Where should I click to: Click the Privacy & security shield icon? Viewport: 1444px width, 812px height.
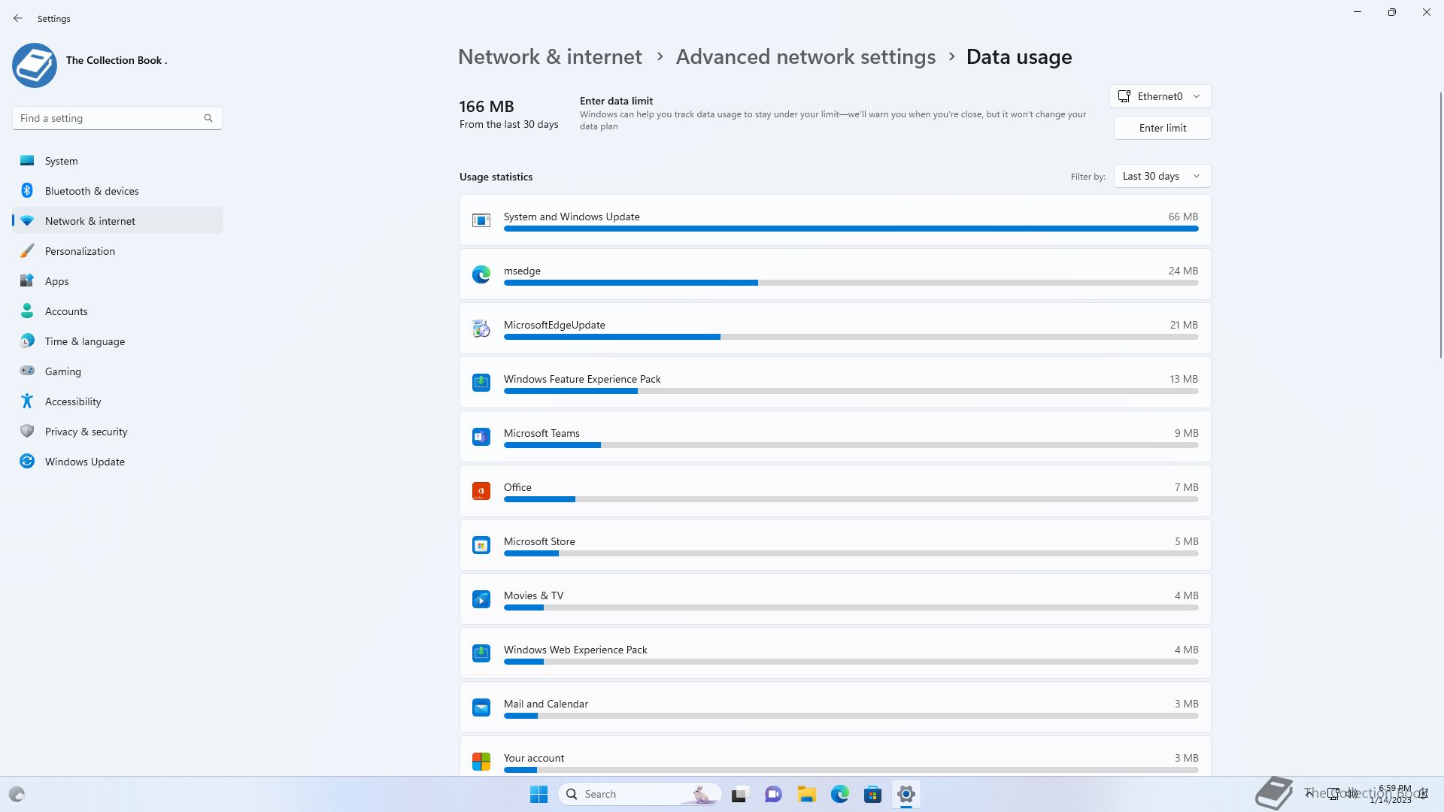(x=27, y=431)
